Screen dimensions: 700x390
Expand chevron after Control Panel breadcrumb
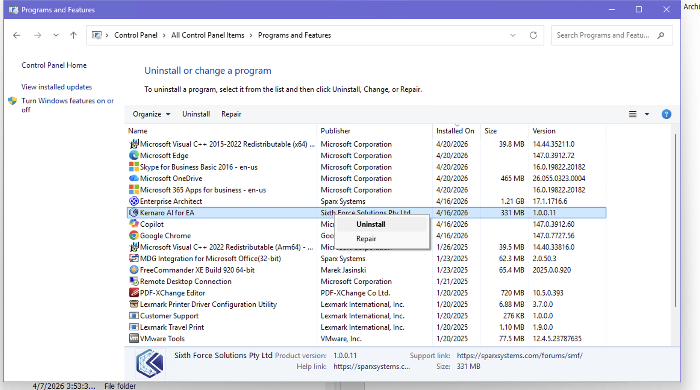[x=164, y=35]
